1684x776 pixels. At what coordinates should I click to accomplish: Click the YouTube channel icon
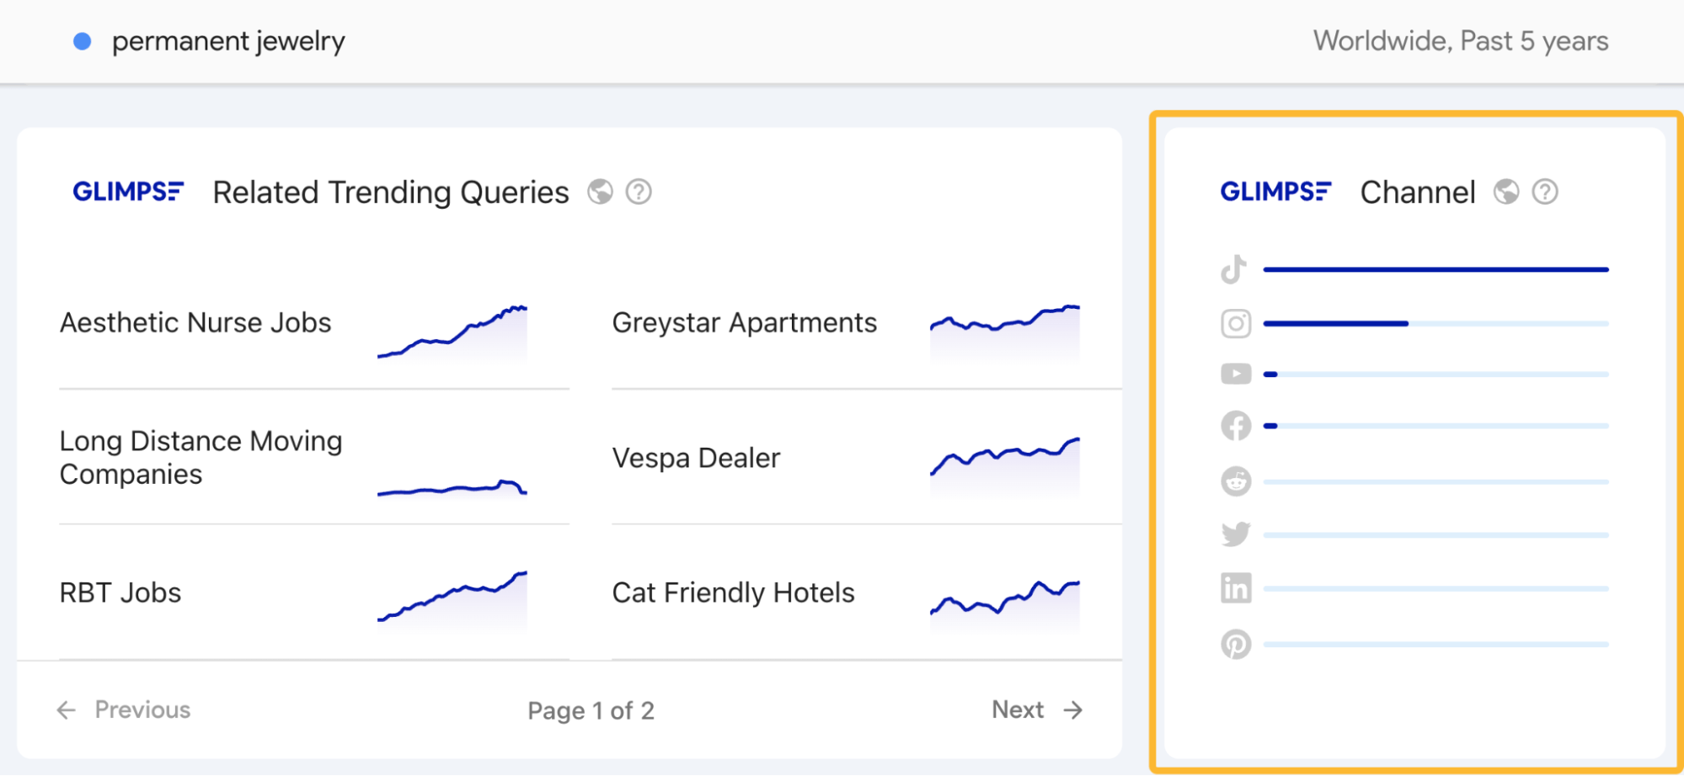pos(1235,373)
